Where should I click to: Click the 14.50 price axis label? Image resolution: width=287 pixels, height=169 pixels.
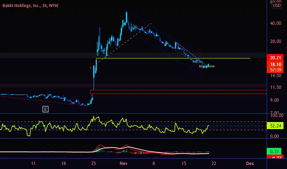click(276, 76)
